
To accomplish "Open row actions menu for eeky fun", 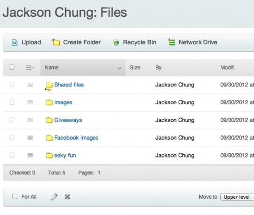I will pos(30,155).
